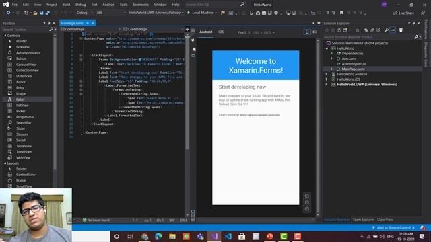Switch to the Class View tab
Screen dimensions: 431x242
pyautogui.click(x=385, y=220)
